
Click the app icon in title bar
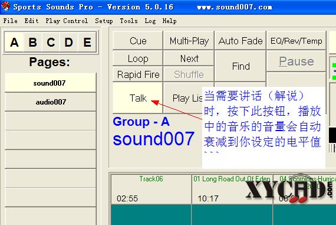pos(5,6)
